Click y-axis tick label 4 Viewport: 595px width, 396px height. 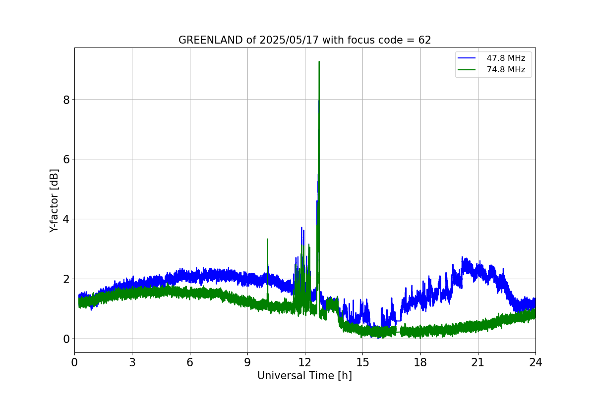pyautogui.click(x=66, y=219)
